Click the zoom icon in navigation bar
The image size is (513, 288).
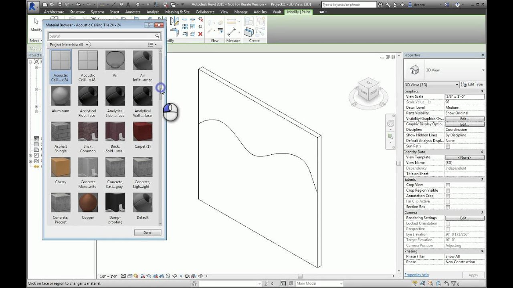(390, 137)
